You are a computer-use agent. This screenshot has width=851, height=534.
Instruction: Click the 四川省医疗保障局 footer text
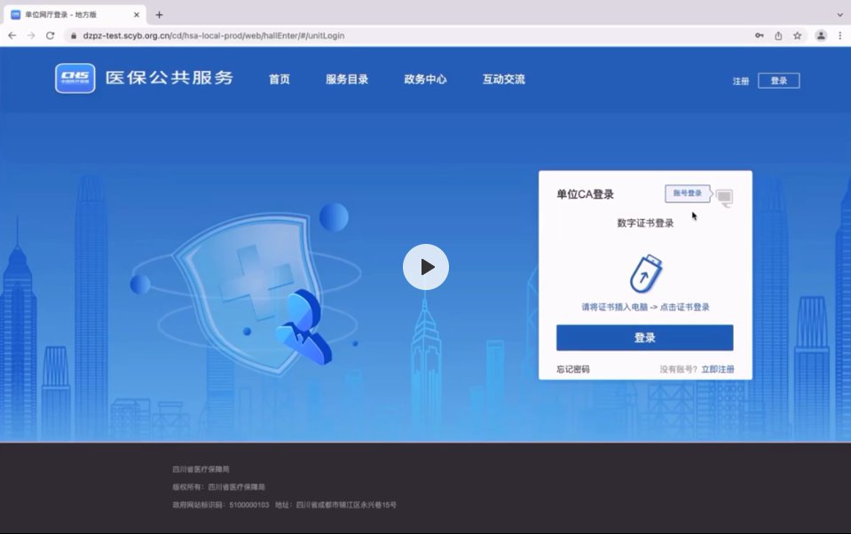click(201, 469)
